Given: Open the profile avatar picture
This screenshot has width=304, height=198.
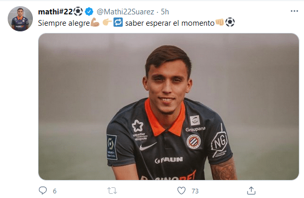Looking at the screenshot, I should [x=20, y=19].
